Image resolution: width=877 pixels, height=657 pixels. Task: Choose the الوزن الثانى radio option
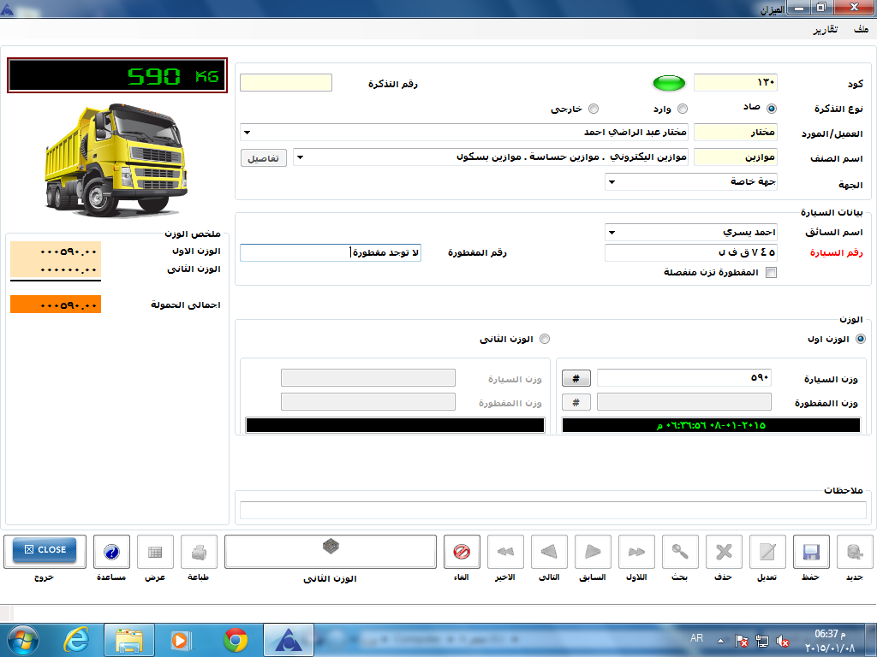tap(545, 340)
